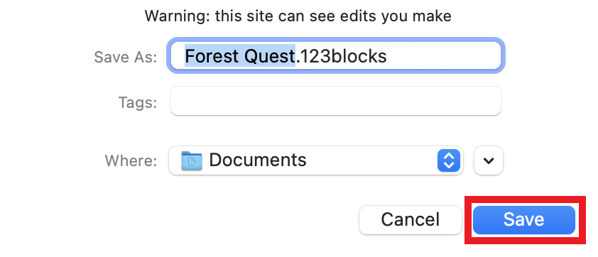Expand the dialog with the chevron button
Screen dimensions: 598x257
489,160
